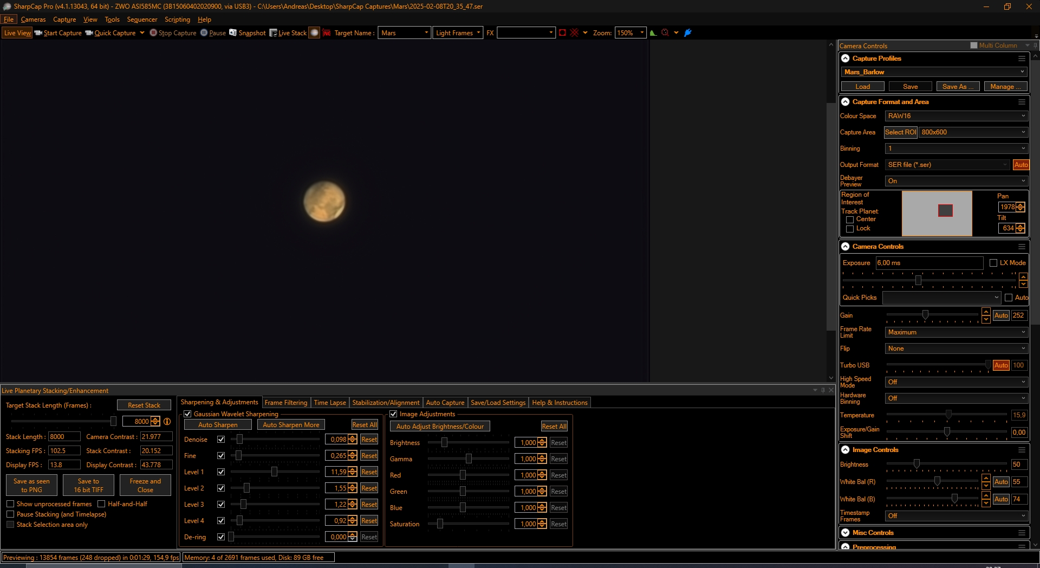Image resolution: width=1040 pixels, height=568 pixels.
Task: Uncheck the Level 1 sharpening checkbox
Action: coord(221,472)
